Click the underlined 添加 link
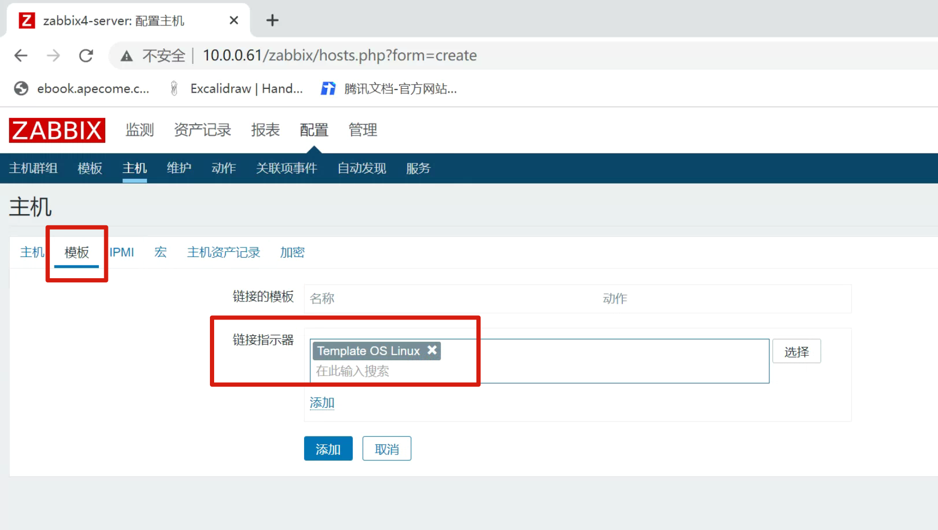 point(321,403)
